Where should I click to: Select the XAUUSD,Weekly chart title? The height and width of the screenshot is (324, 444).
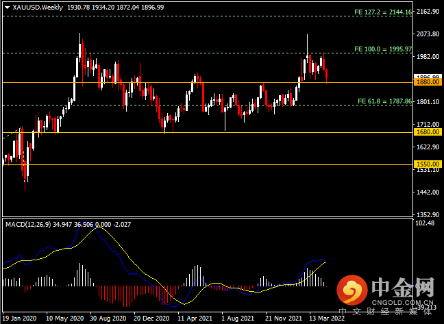click(38, 8)
